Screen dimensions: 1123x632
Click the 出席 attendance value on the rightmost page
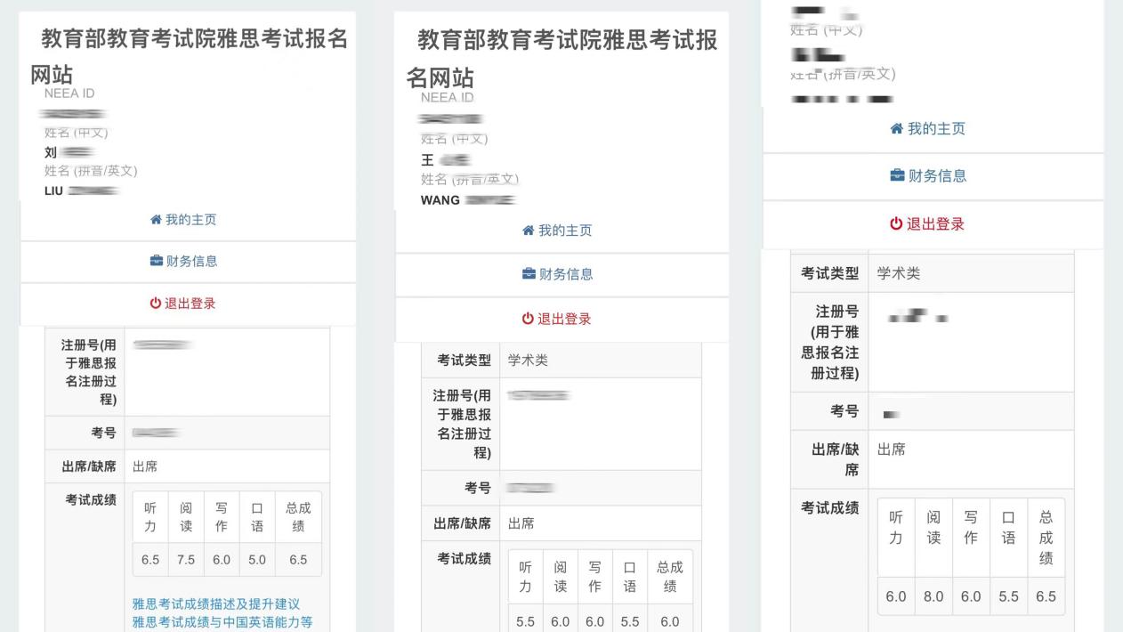(892, 450)
